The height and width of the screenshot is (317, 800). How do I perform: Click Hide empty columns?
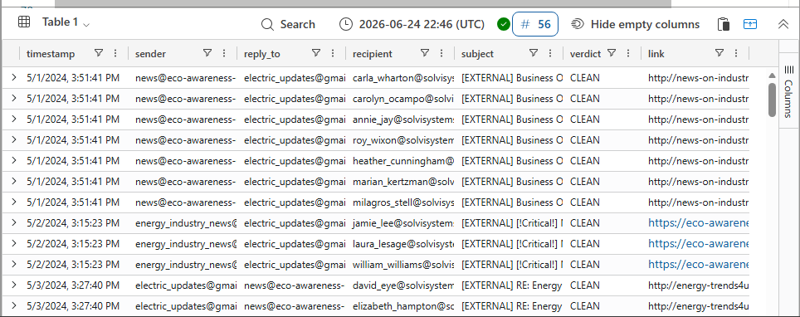point(635,24)
